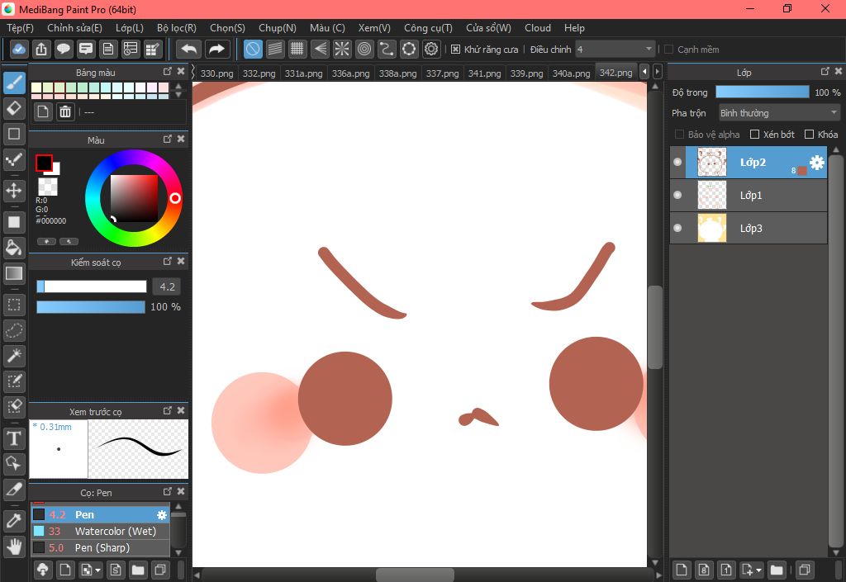This screenshot has width=846, height=582.
Task: Select the Gradient tool
Action: pyautogui.click(x=15, y=273)
